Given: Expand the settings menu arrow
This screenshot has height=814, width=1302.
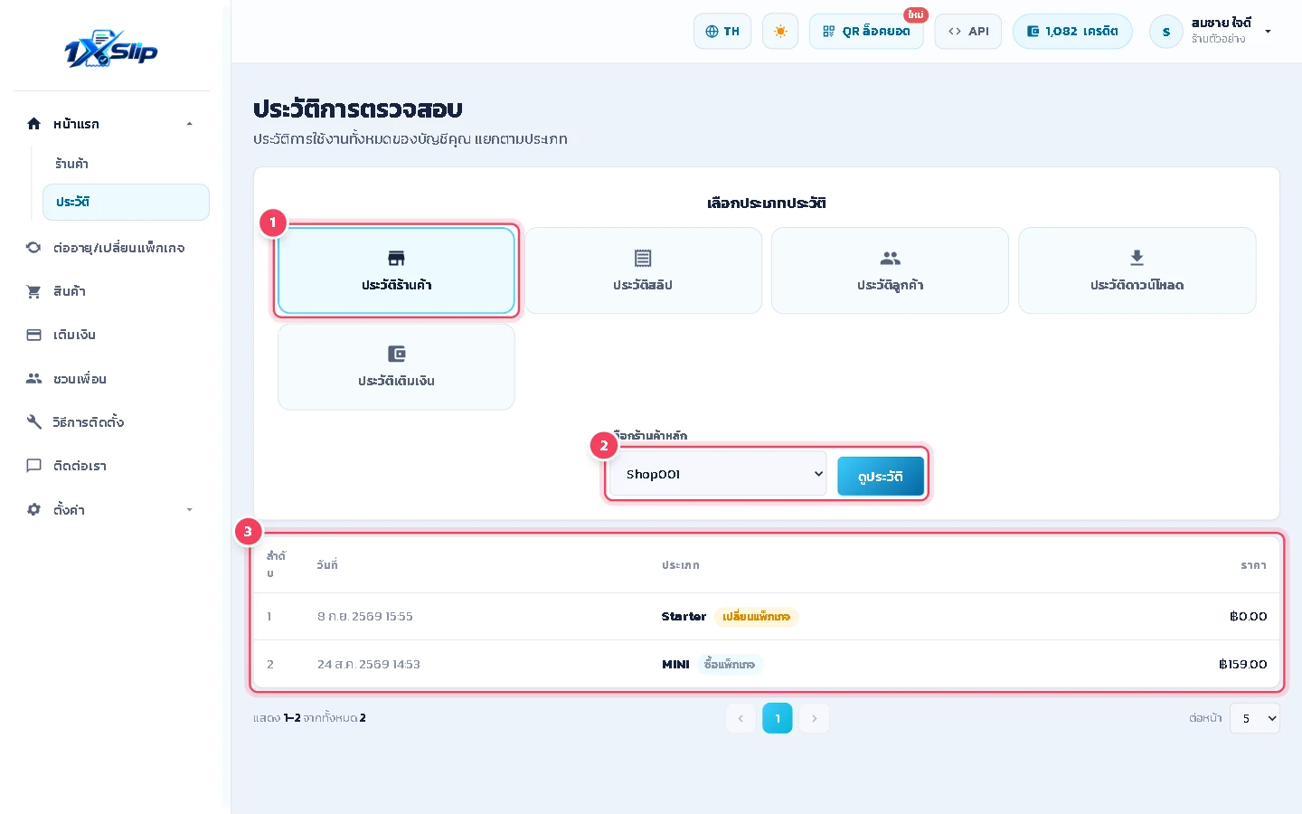Looking at the screenshot, I should click(189, 509).
